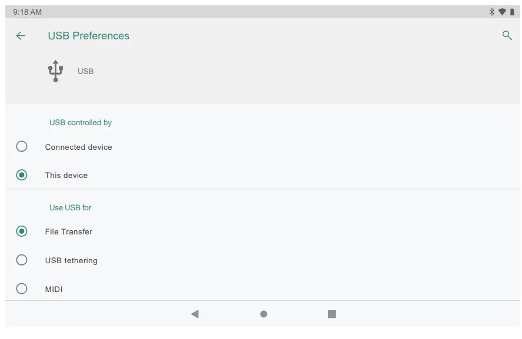Select the This device radio button
522x339 pixels.
[22, 175]
